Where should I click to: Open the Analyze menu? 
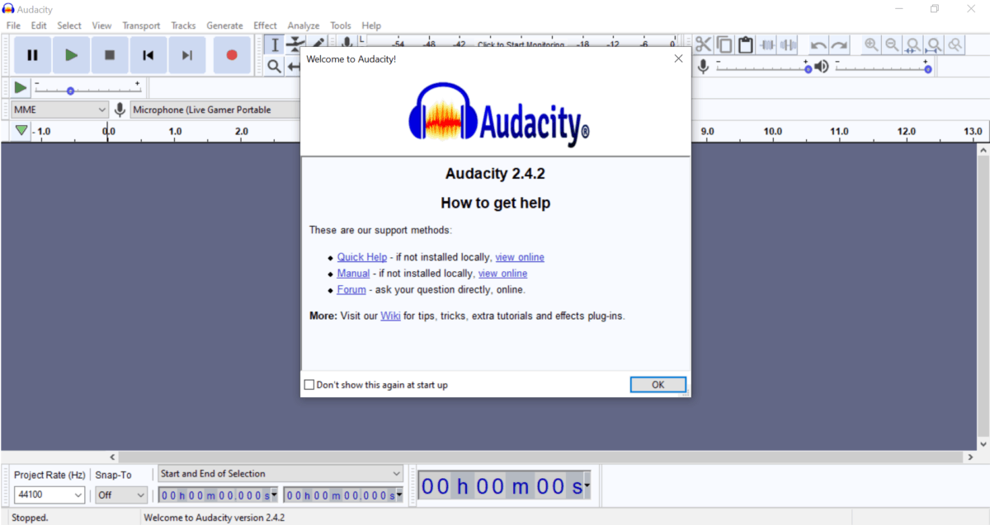tap(304, 26)
